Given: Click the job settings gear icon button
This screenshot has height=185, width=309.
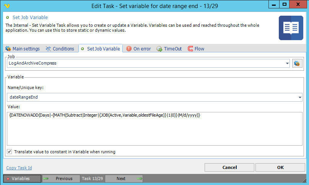Looking at the screenshot, I should [x=297, y=63].
